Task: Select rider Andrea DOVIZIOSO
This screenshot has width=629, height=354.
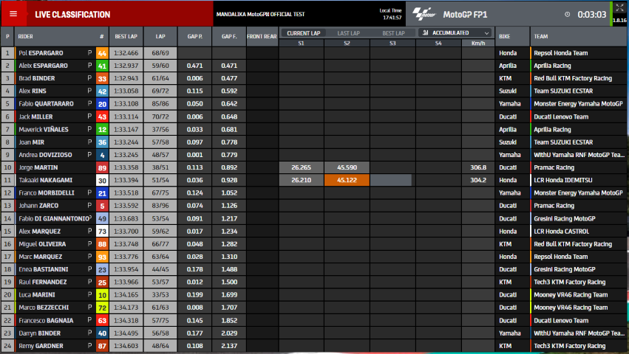Action: click(x=45, y=155)
